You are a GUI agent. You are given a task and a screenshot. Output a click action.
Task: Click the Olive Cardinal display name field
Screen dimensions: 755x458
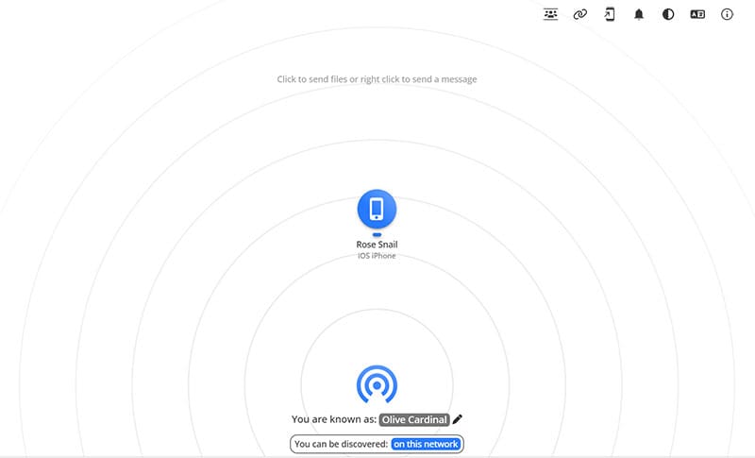(414, 419)
